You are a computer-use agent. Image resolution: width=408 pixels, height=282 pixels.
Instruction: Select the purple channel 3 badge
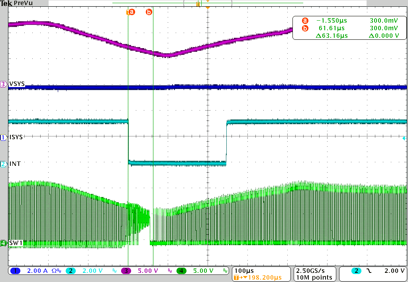127,271
